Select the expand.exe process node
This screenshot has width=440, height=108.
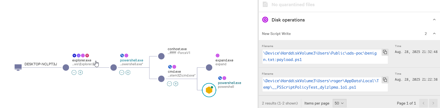[209, 67]
